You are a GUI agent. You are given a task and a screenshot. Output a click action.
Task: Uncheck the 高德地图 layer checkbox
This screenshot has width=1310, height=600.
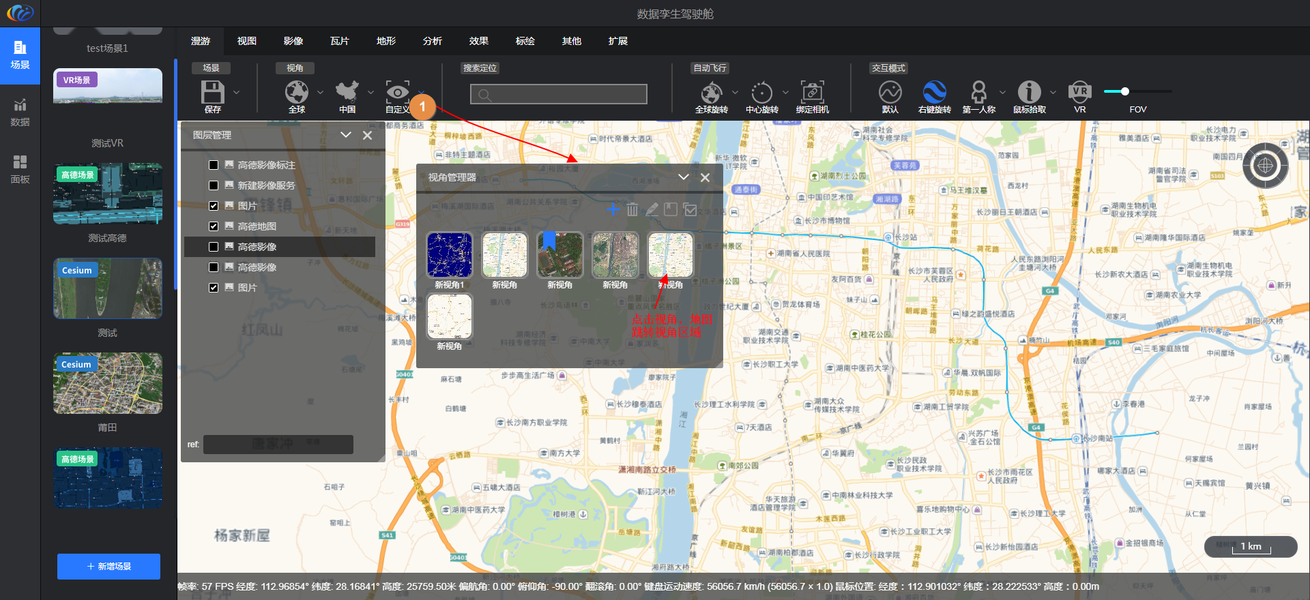[214, 226]
